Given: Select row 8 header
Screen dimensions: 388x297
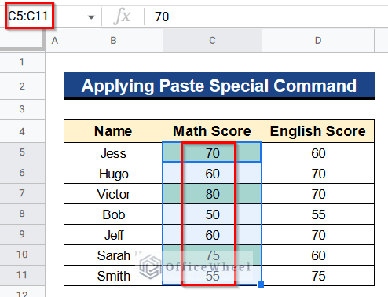Looking at the screenshot, I should click(x=22, y=214).
